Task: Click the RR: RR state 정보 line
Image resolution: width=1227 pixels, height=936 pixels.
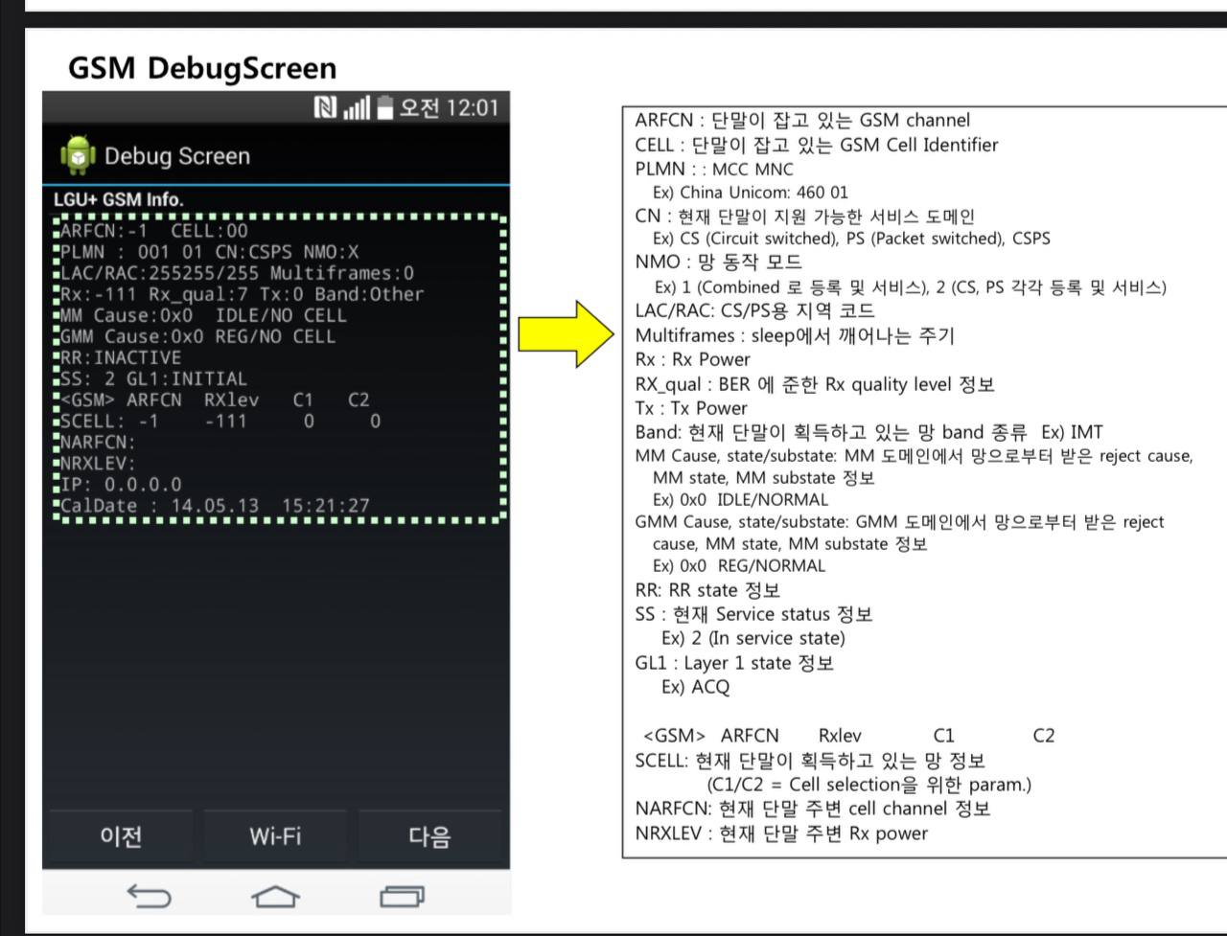Action: point(707,590)
